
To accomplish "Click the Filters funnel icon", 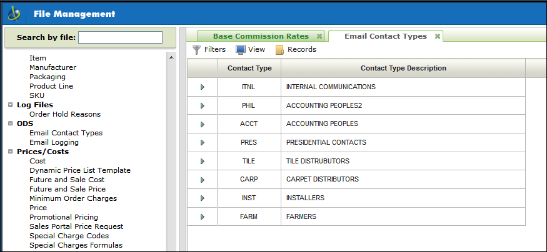I will (196, 50).
